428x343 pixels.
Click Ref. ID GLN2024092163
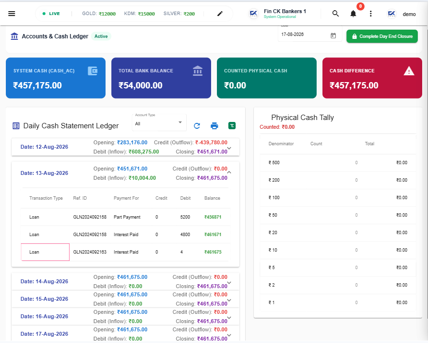click(x=90, y=252)
